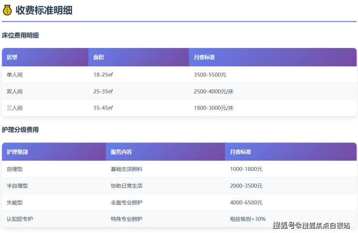This screenshot has width=358, height=233.
Task: Click the 面积 column header
Action: [x=99, y=57]
